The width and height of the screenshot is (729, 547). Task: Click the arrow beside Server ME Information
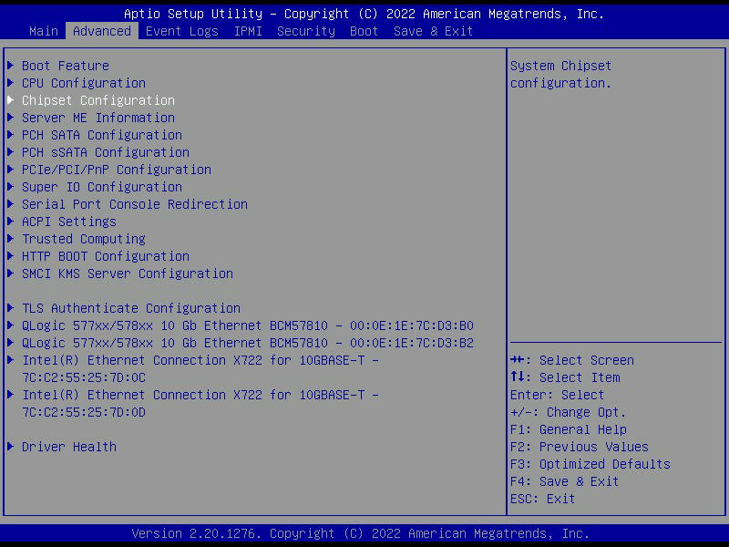[x=10, y=118]
